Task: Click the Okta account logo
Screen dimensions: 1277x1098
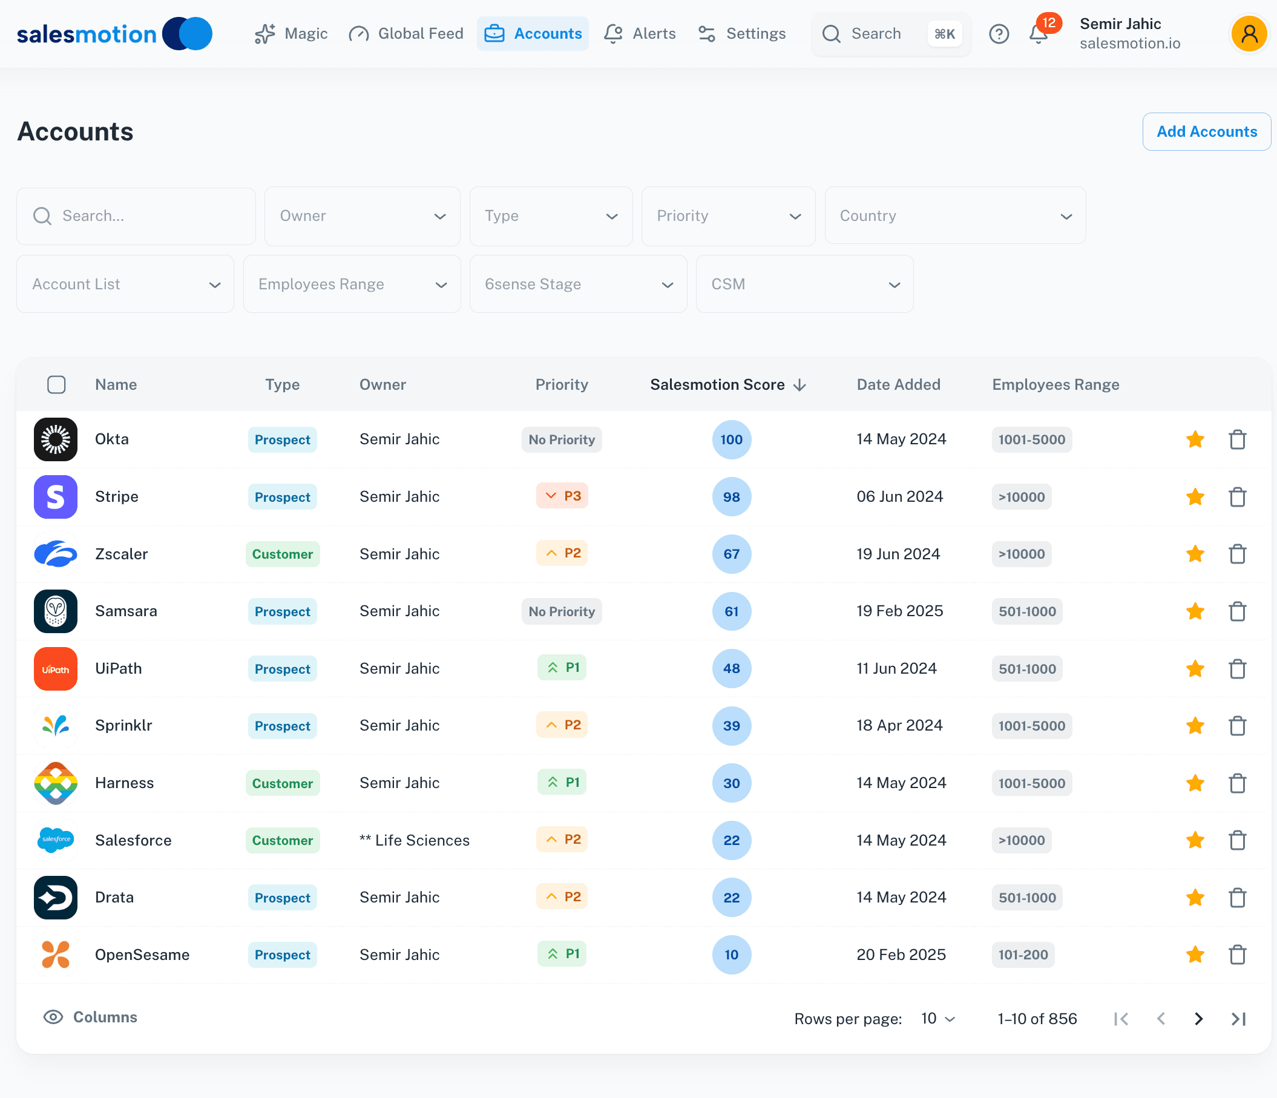Action: click(x=56, y=439)
